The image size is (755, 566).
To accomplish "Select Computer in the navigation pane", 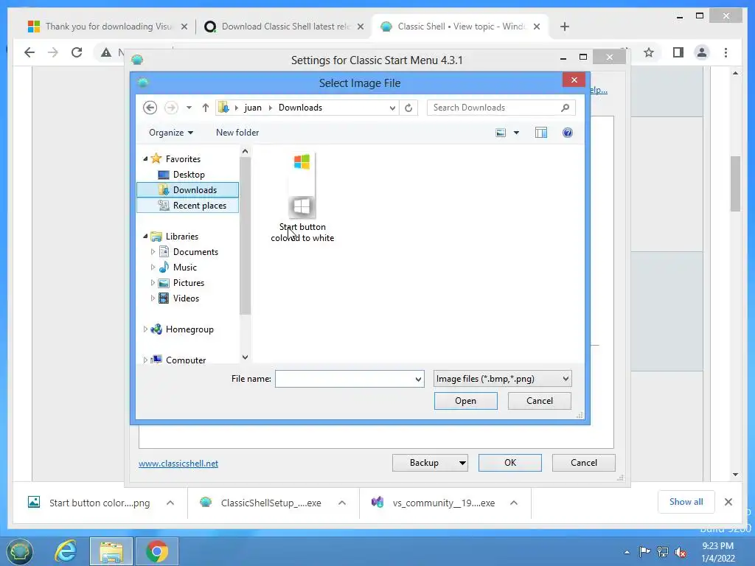I will click(x=186, y=360).
